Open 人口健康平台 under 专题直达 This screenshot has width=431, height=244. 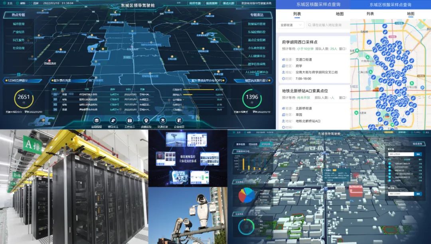257,56
